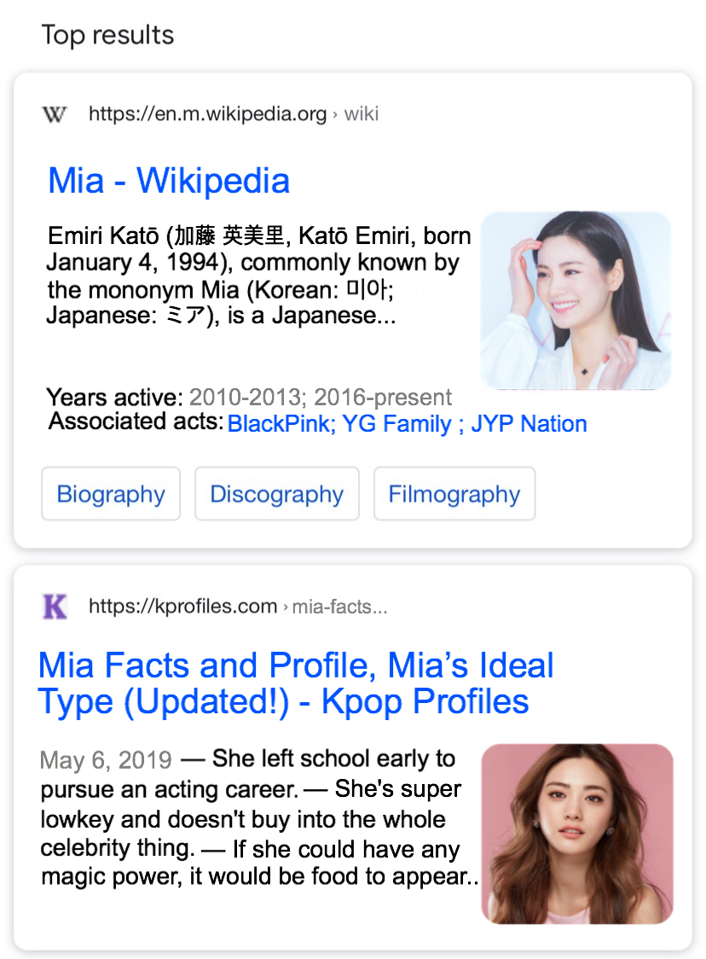Click the Top results heading
The height and width of the screenshot is (959, 706).
tap(107, 35)
